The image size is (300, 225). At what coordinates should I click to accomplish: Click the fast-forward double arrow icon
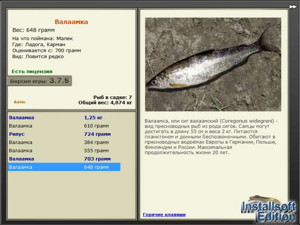(293, 7)
